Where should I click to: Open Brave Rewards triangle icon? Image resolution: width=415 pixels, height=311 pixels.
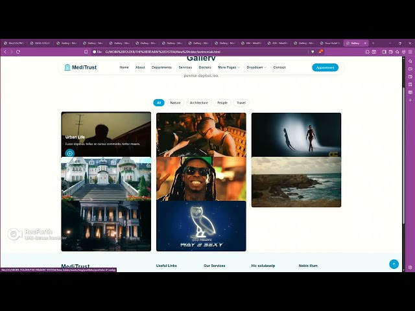tap(320, 52)
